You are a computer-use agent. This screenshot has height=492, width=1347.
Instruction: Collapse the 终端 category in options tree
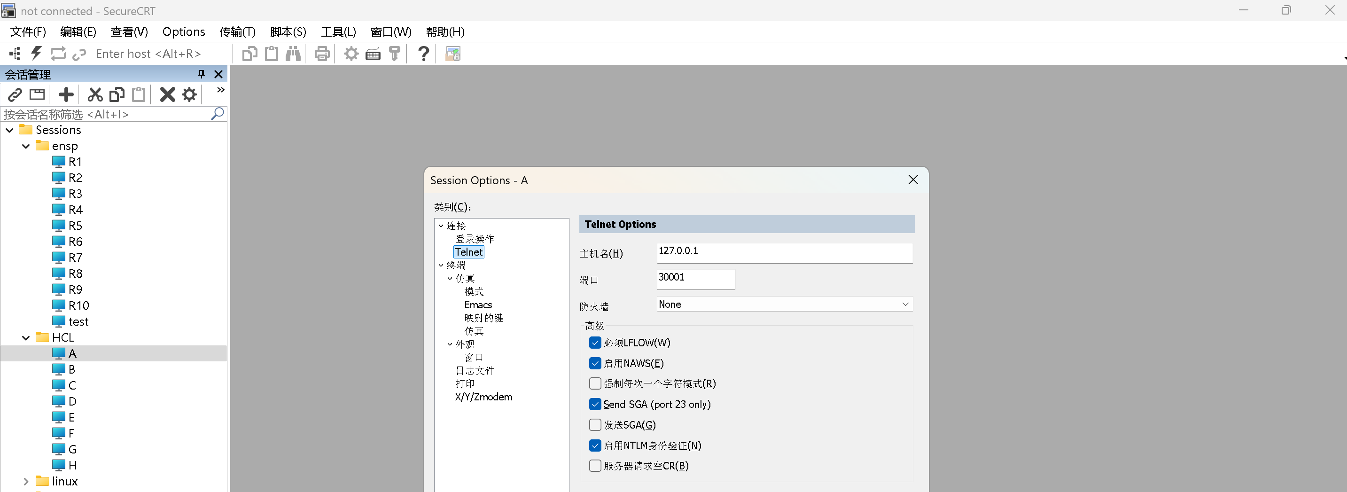[441, 265]
